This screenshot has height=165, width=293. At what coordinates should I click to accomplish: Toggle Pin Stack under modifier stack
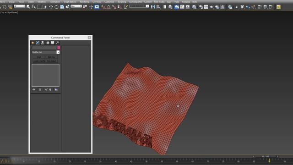(34, 90)
